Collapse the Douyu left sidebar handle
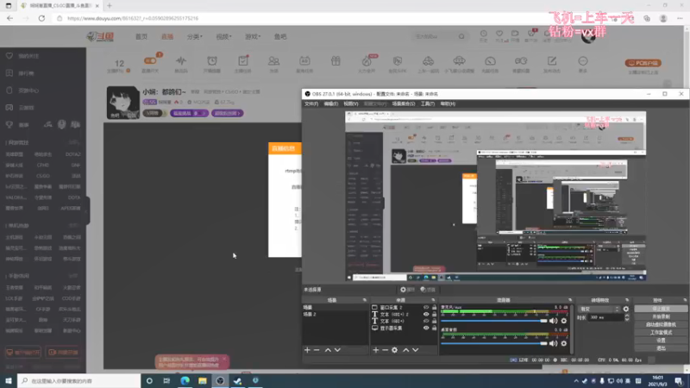690x388 pixels. pos(88,210)
